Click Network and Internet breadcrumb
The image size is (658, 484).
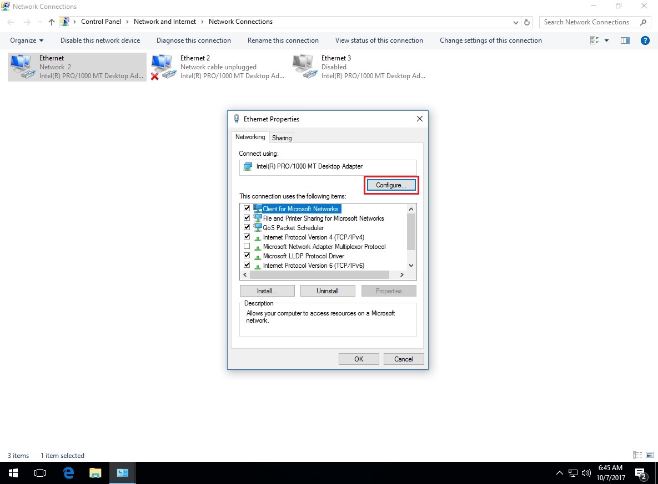(x=165, y=22)
